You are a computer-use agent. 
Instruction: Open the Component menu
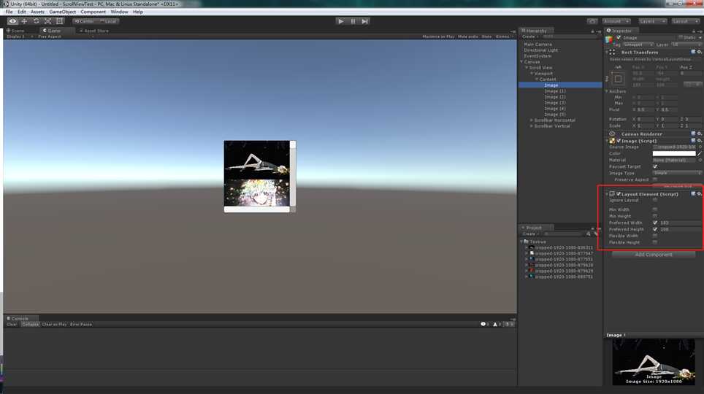(x=93, y=12)
